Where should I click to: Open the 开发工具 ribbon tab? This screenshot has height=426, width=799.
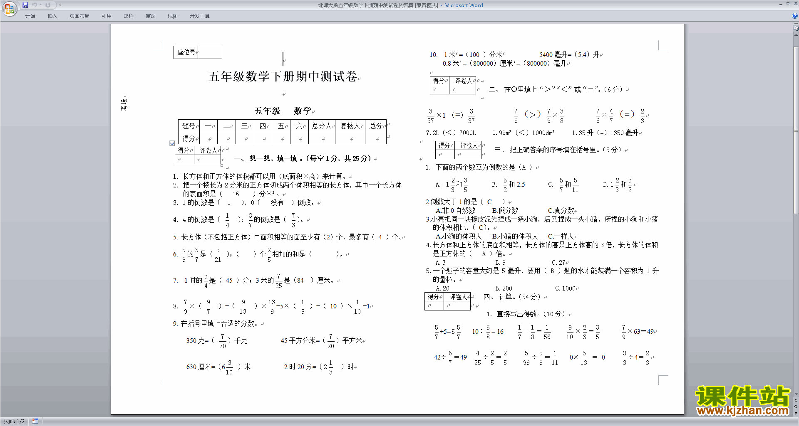pyautogui.click(x=200, y=16)
